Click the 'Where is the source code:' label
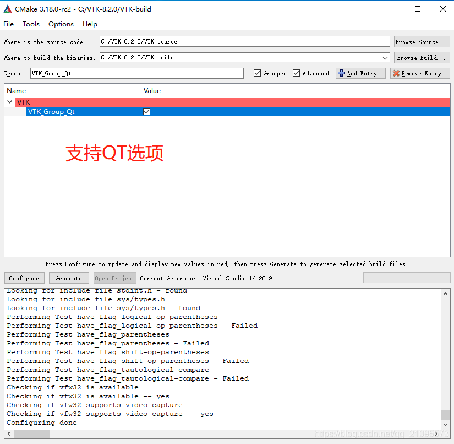The height and width of the screenshot is (444, 454). tap(45, 42)
